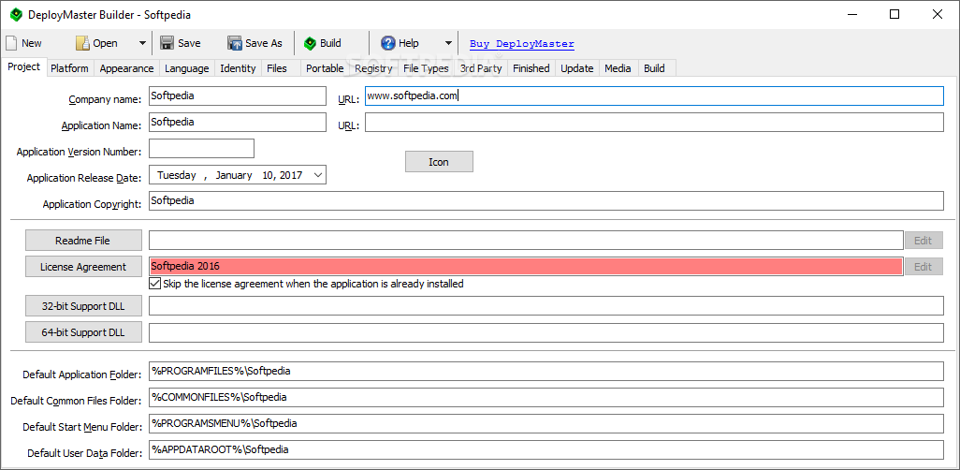Switch to the Project tab
This screenshot has height=470, width=960.
(x=24, y=66)
